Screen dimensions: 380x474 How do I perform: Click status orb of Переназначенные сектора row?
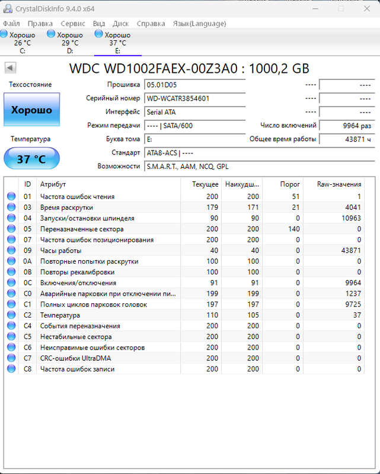pyautogui.click(x=11, y=229)
